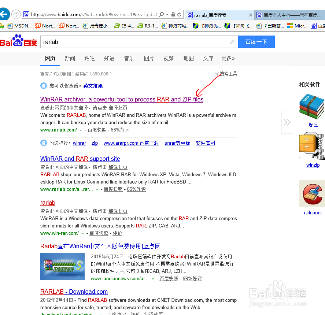The width and height of the screenshot is (325, 315).
Task: Switch to the 音乐 tab
Action: tap(129, 59)
